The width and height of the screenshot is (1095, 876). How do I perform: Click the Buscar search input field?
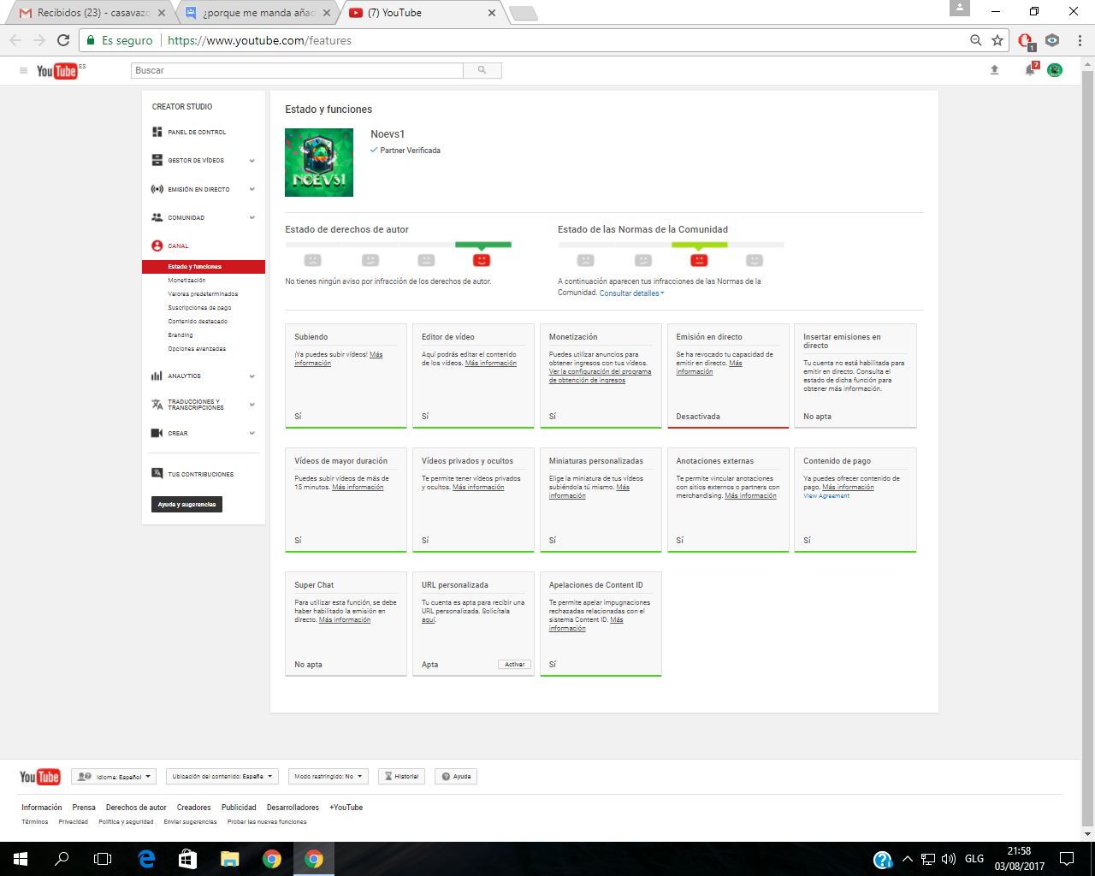point(297,70)
